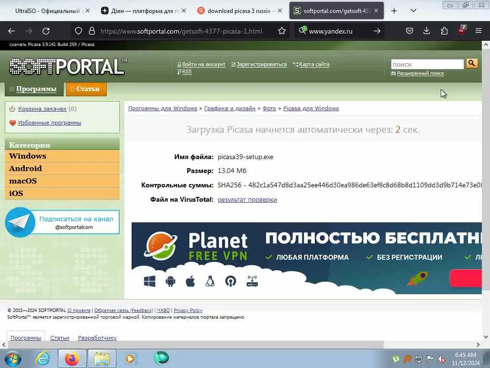Open the ЧАВО footer link
This screenshot has height=368, width=490.
tap(164, 310)
